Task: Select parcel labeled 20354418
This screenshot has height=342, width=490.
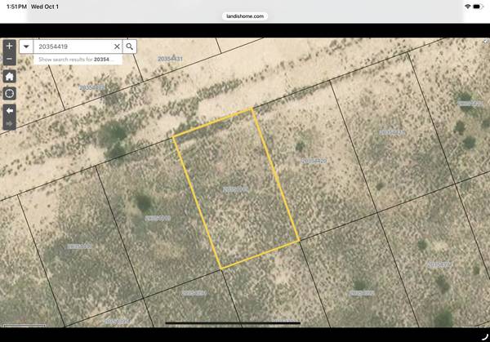Action: [158, 218]
